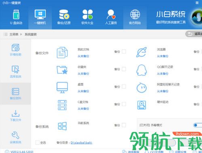Click the 小白系统 brand logo text

[x=171, y=14]
